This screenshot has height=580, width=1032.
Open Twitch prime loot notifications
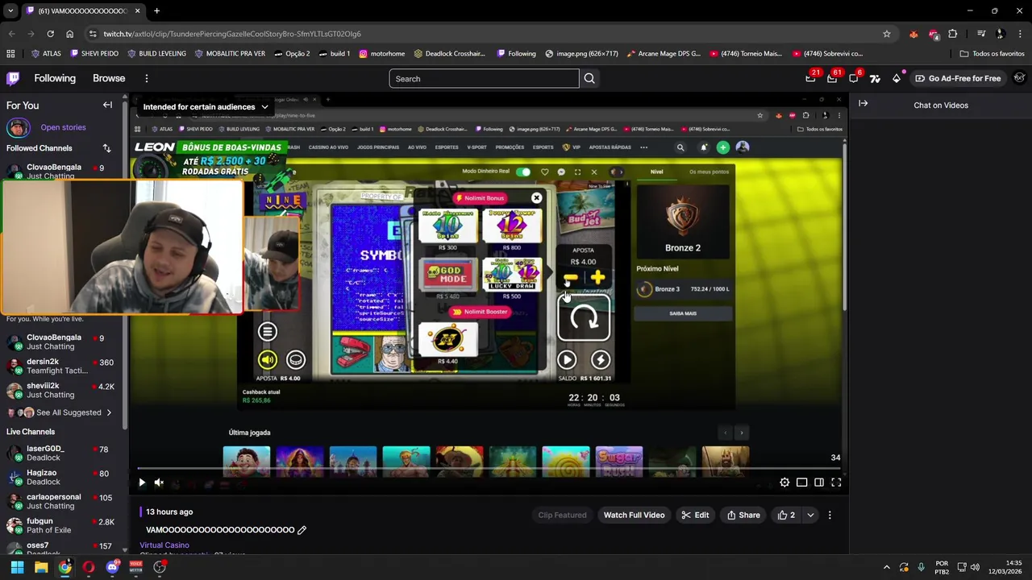(x=810, y=78)
